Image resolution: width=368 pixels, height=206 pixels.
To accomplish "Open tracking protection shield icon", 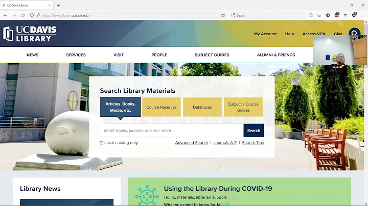I will (x=32, y=15).
